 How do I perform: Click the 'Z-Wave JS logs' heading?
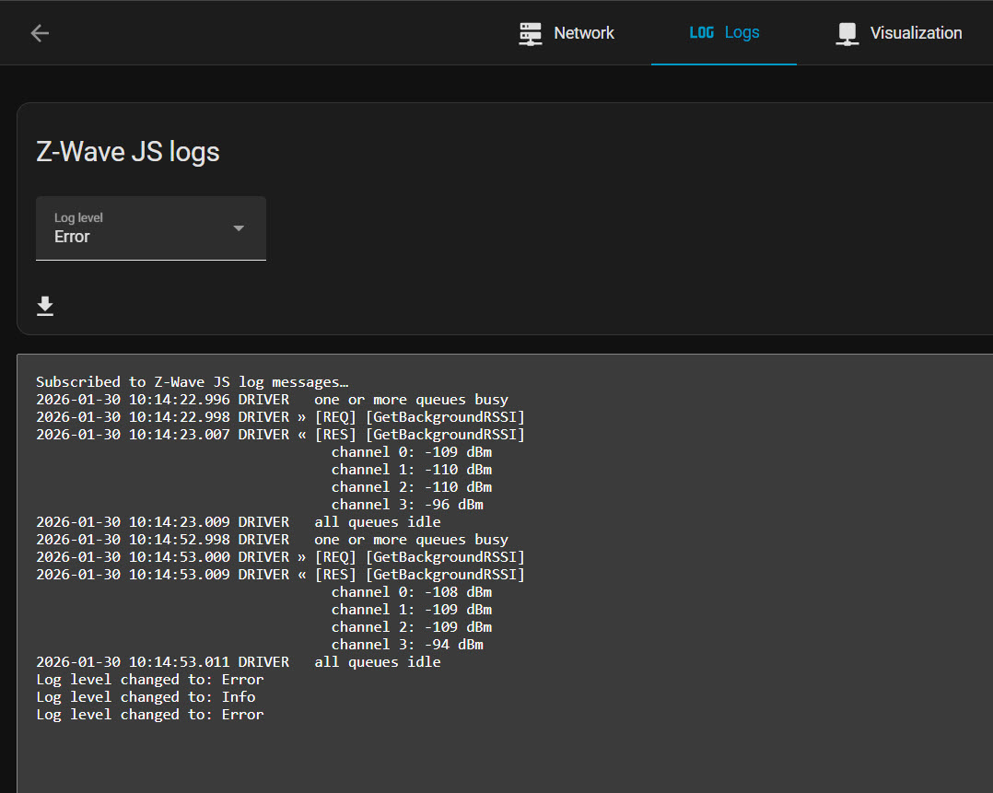click(x=128, y=152)
